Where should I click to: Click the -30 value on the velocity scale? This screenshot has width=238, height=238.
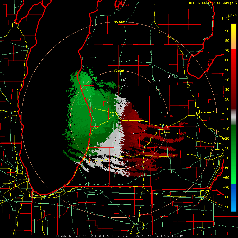tap(226, 148)
